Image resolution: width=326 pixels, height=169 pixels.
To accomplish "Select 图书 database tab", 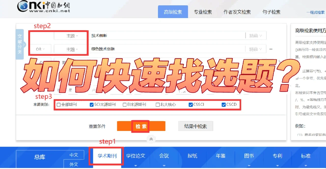I will point(249,156).
